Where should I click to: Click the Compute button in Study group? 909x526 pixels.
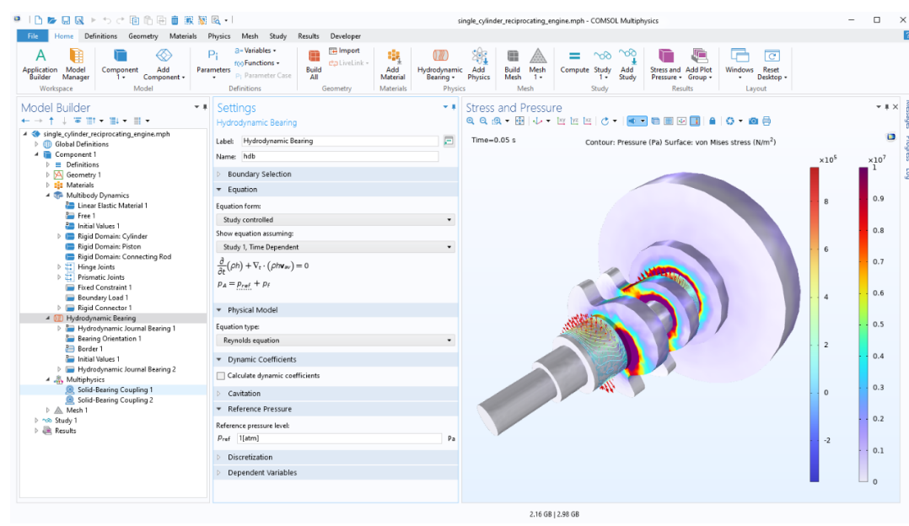(x=574, y=62)
